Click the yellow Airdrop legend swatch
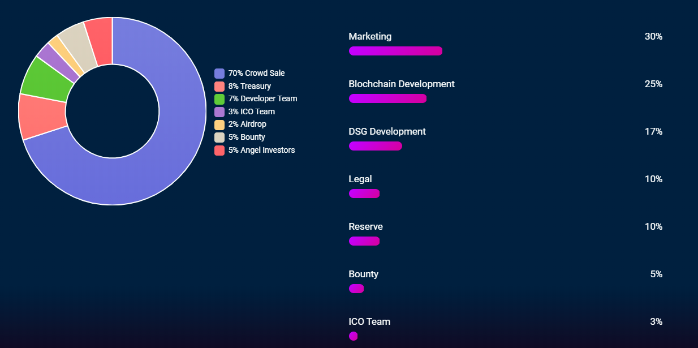698x348 pixels. [x=219, y=124]
